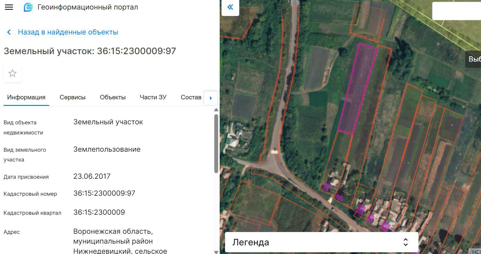Open the Сервисы tab
Image resolution: width=481 pixels, height=254 pixels.
(73, 97)
